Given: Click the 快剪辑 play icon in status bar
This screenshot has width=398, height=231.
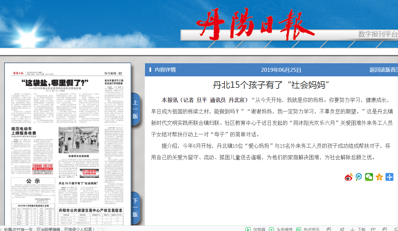Looking at the screenshot, I should (x=248, y=229).
